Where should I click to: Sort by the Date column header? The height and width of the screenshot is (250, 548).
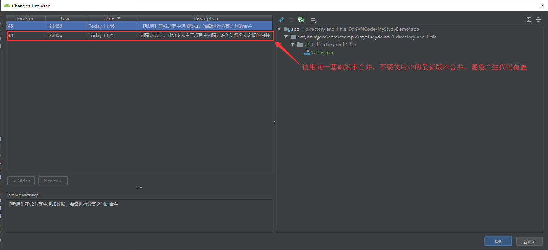pyautogui.click(x=113, y=18)
